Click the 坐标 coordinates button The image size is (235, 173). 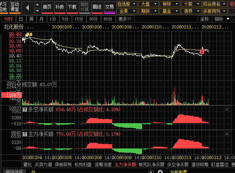coord(205,19)
